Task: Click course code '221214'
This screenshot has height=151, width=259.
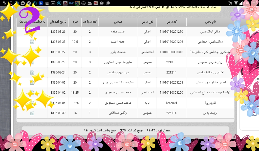Action: point(171,72)
